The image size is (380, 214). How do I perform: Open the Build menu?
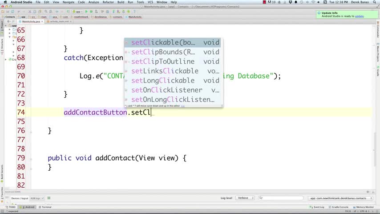(121, 2)
